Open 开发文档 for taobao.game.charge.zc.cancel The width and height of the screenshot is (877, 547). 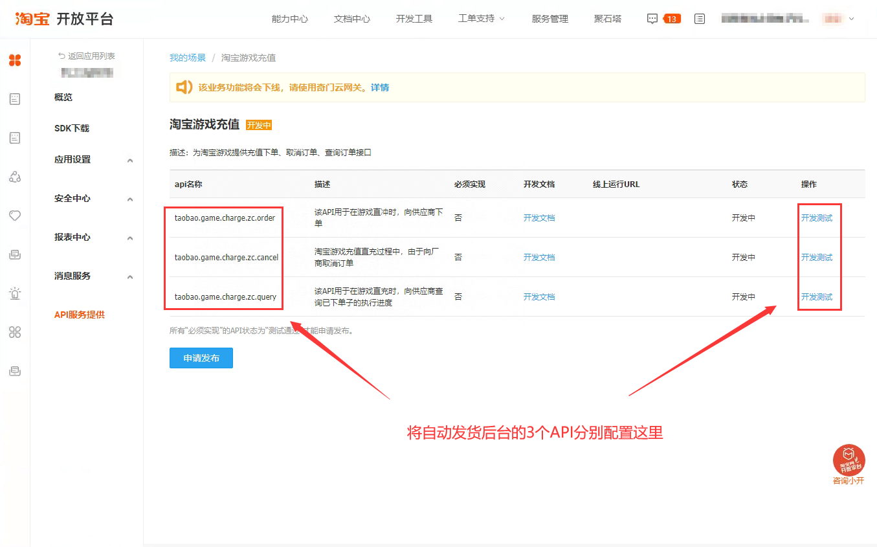coord(539,258)
